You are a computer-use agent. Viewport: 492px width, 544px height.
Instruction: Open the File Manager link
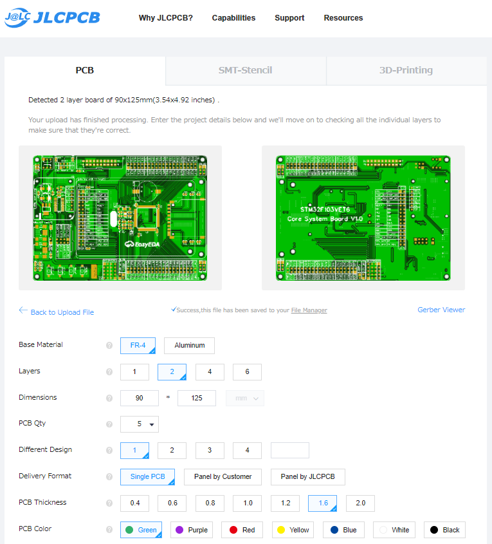[x=309, y=310]
